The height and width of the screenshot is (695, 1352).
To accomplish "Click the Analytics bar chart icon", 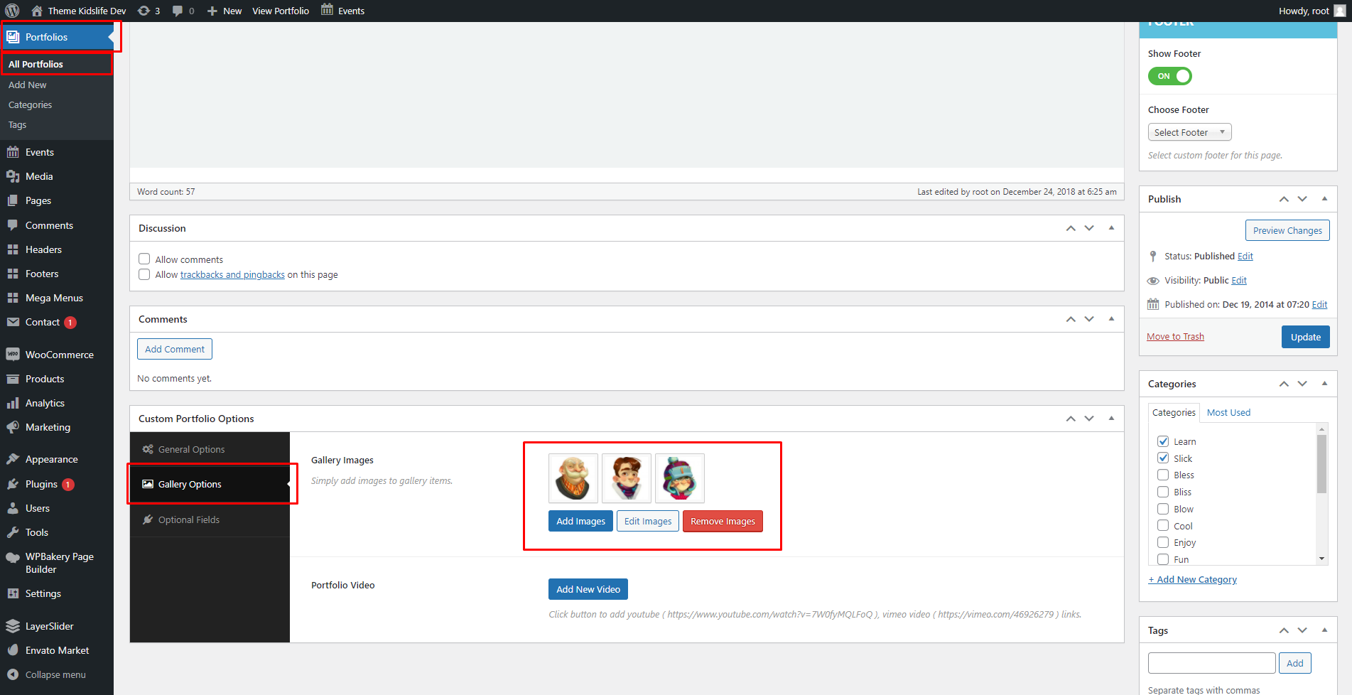I will tap(13, 403).
